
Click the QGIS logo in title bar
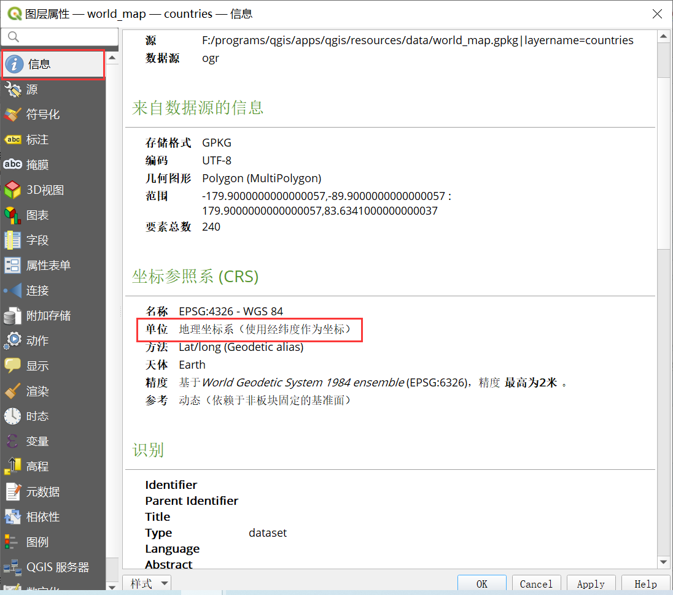coord(15,13)
